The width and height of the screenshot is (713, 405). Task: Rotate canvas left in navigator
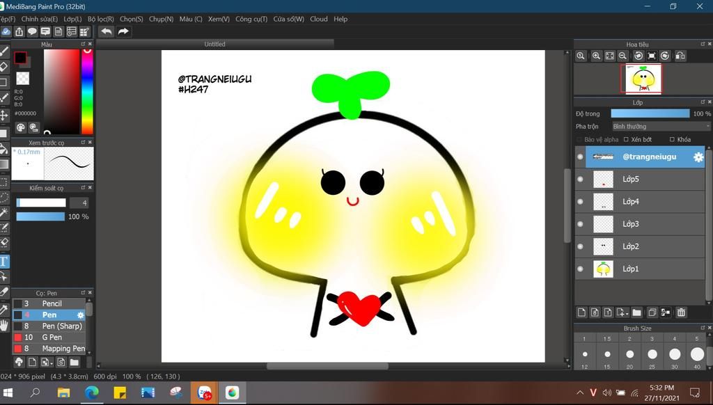[x=638, y=56]
